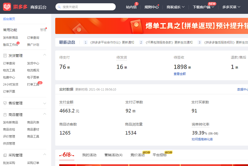
Task: Open the 商家成长 dropdown
Action: tap(175, 7)
